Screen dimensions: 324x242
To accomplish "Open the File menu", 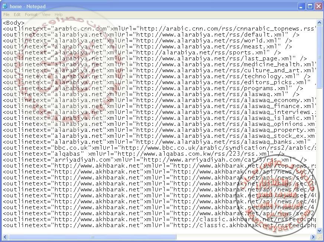I will pyautogui.click(x=6, y=15).
